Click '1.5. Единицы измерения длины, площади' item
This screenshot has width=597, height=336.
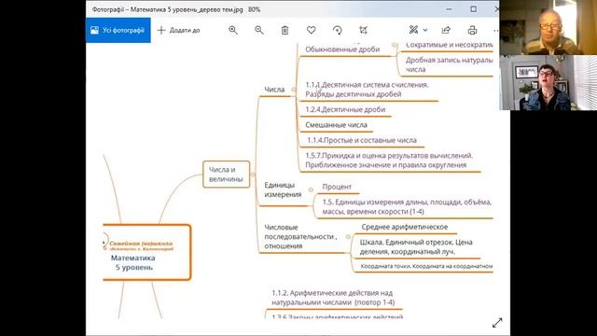(407, 206)
